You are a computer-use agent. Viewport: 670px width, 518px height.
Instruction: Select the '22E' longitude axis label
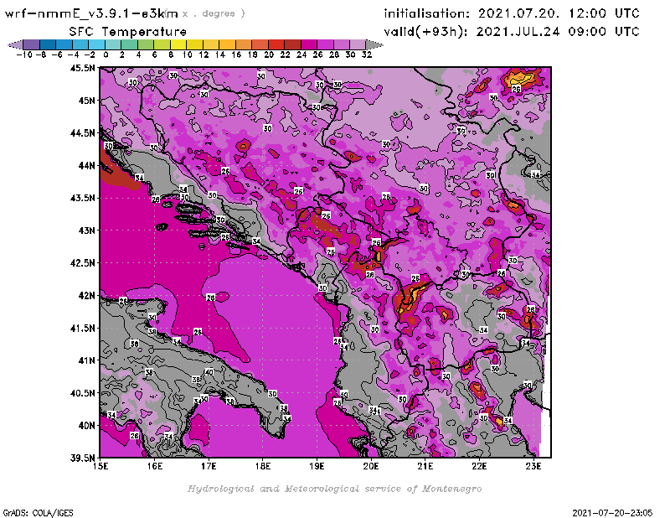pyautogui.click(x=479, y=466)
